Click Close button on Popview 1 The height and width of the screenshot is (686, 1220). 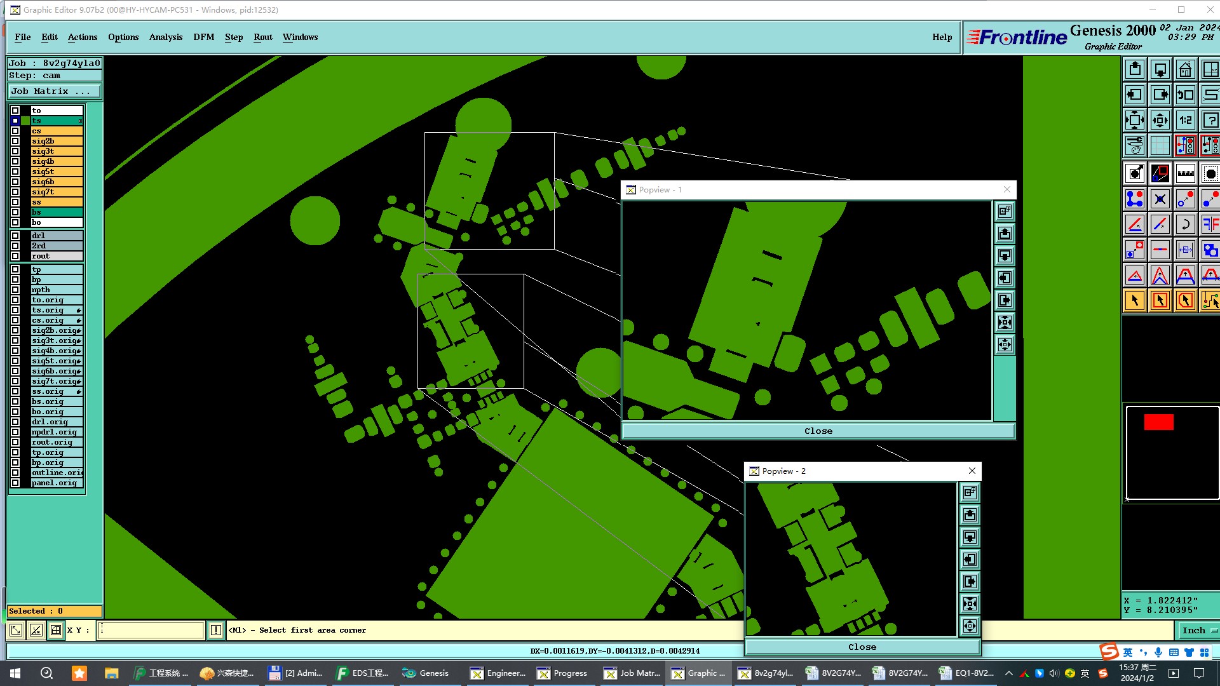(x=818, y=431)
